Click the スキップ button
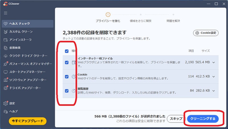228x129 pixels. pyautogui.click(x=176, y=119)
